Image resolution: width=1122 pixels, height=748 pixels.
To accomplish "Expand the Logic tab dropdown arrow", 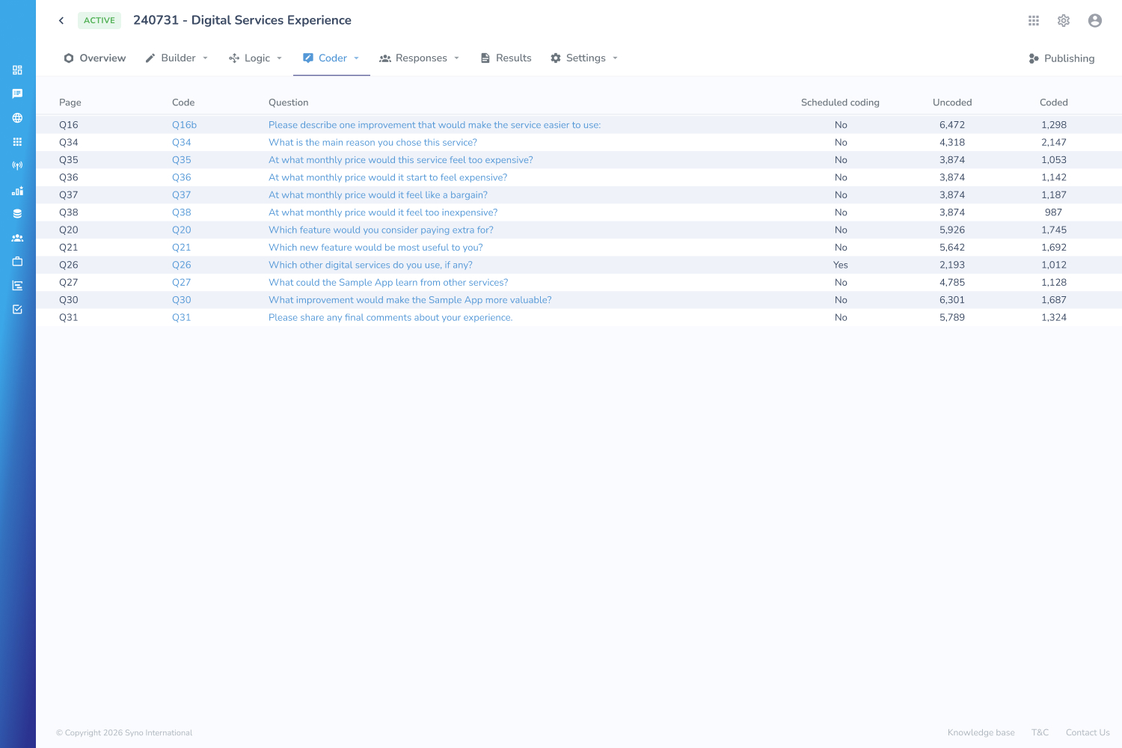I will (279, 58).
